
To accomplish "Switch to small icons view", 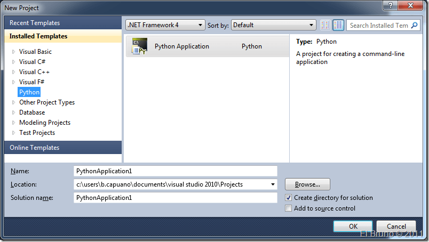I will (325, 25).
